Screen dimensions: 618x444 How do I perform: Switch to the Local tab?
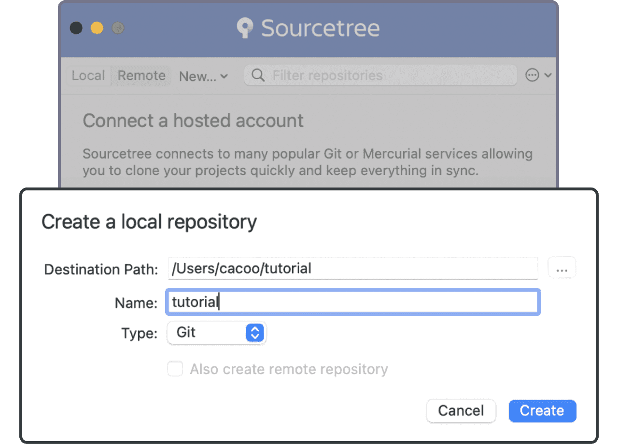coord(88,76)
